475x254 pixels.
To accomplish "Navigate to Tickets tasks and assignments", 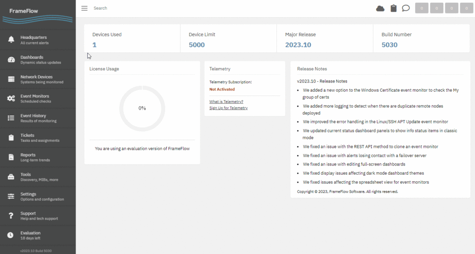I will (38, 138).
